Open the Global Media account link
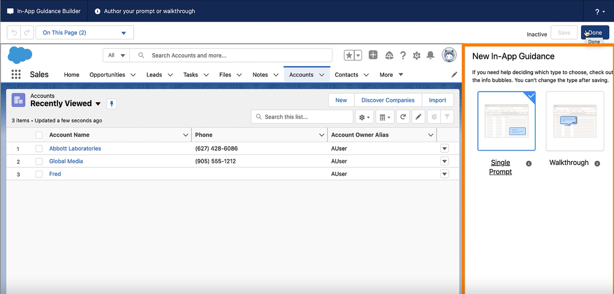The image size is (614, 294). (x=66, y=161)
